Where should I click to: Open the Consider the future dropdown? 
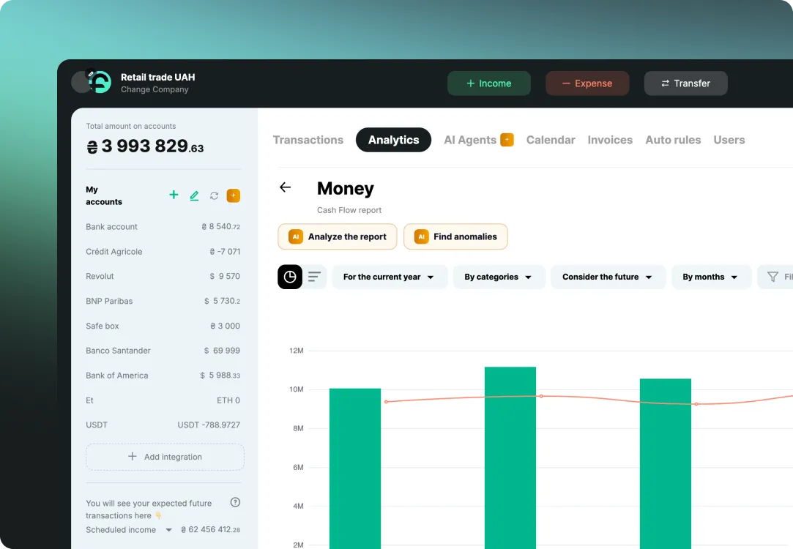click(608, 277)
